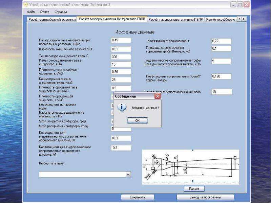Click the Выход из программы button
The image size is (271, 203).
pyautogui.click(x=205, y=197)
